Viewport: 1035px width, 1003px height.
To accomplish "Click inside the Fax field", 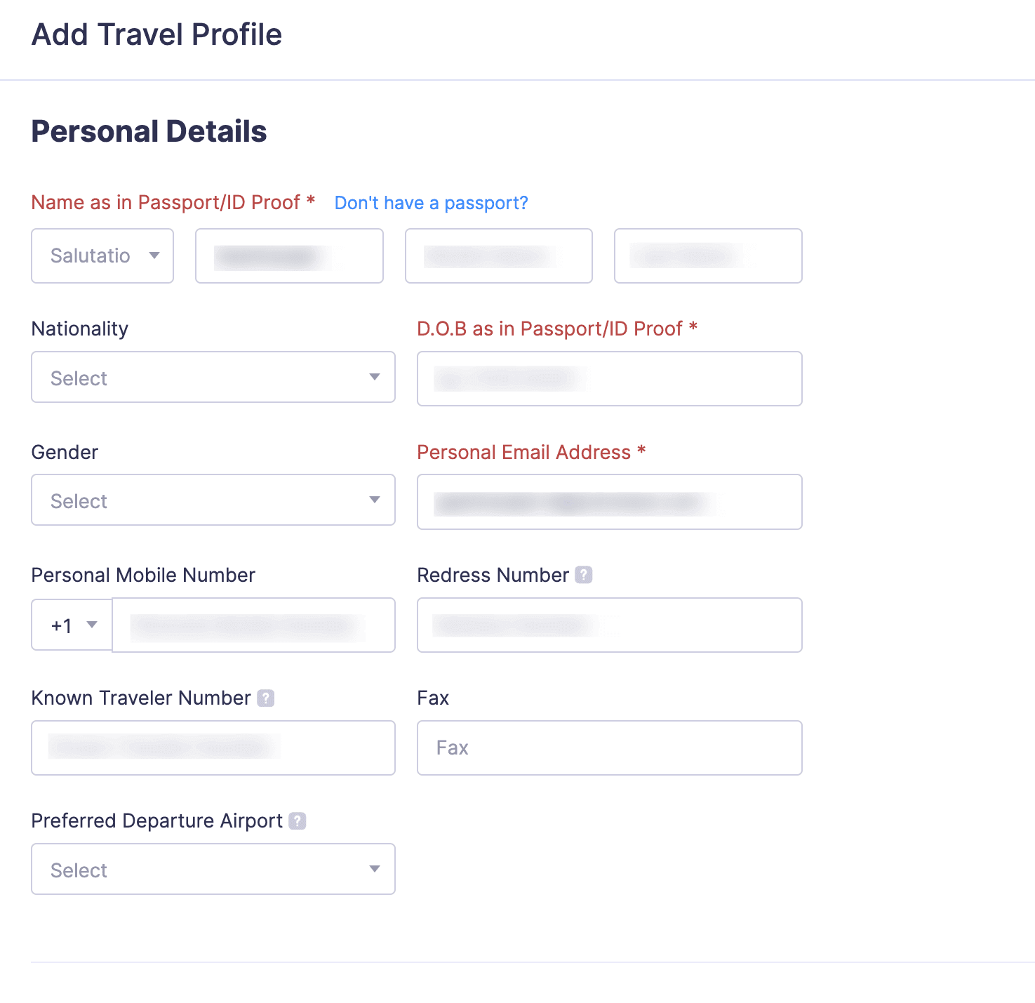I will coord(609,748).
